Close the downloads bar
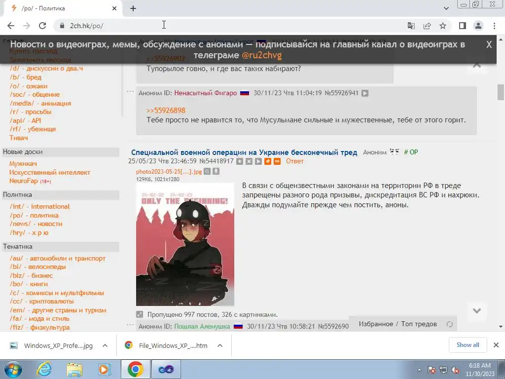Image resolution: width=505 pixels, height=379 pixels. [x=496, y=345]
